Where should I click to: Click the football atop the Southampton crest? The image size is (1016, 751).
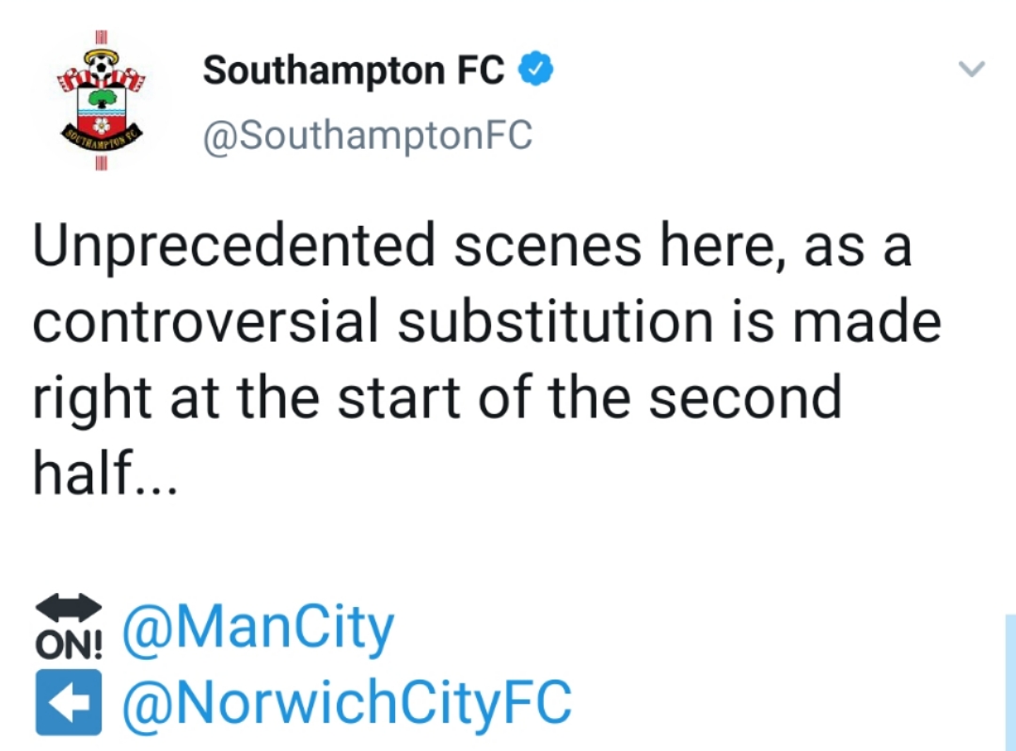tap(99, 65)
